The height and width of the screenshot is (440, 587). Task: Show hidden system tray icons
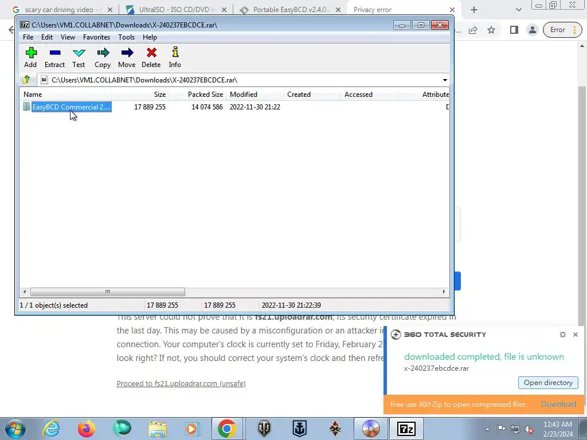tap(487, 429)
